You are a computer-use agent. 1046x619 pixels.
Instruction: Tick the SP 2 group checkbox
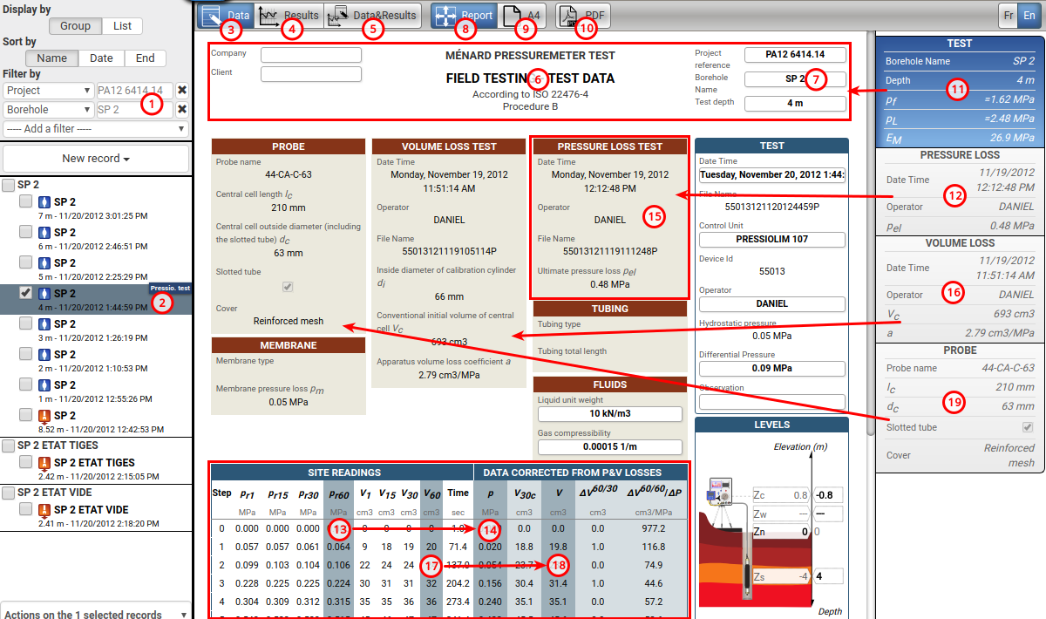click(x=9, y=186)
